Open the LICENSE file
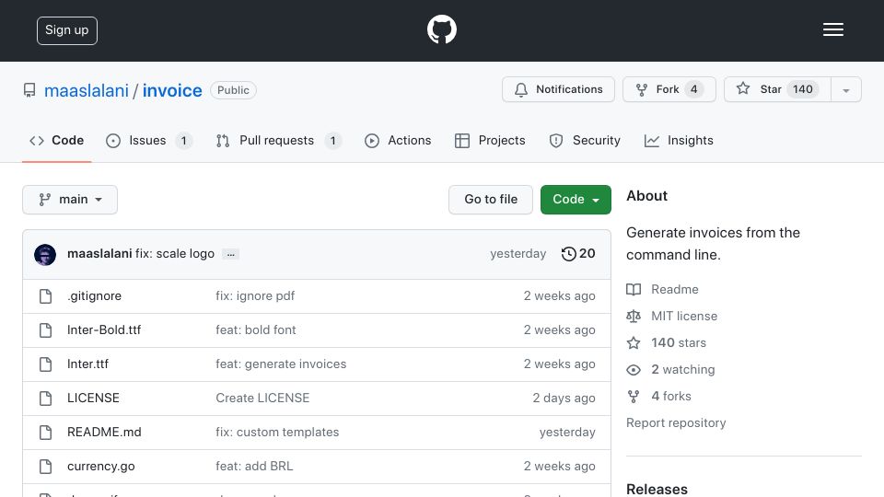This screenshot has width=884, height=497. [x=93, y=398]
